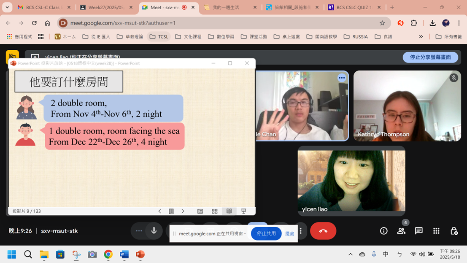Viewport: 467px width, 263px height.
Task: Switch to PowerPoint reading view
Action: 229,211
